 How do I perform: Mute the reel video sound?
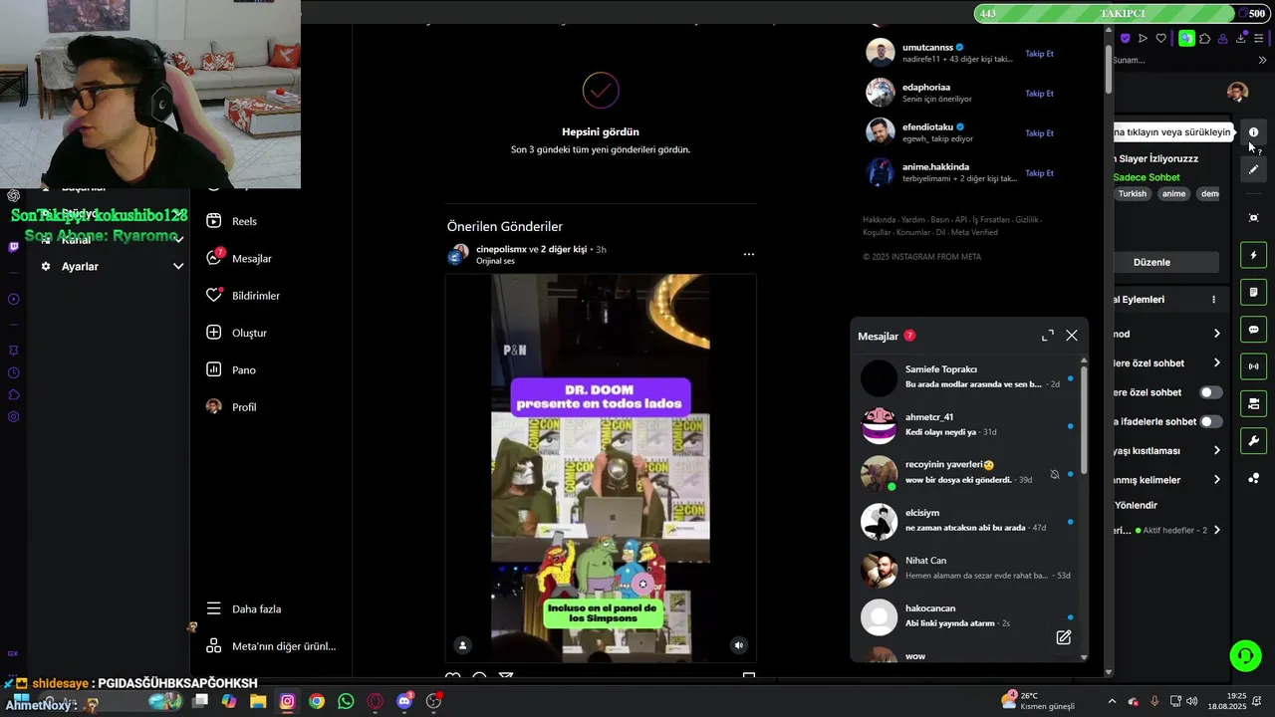[738, 645]
